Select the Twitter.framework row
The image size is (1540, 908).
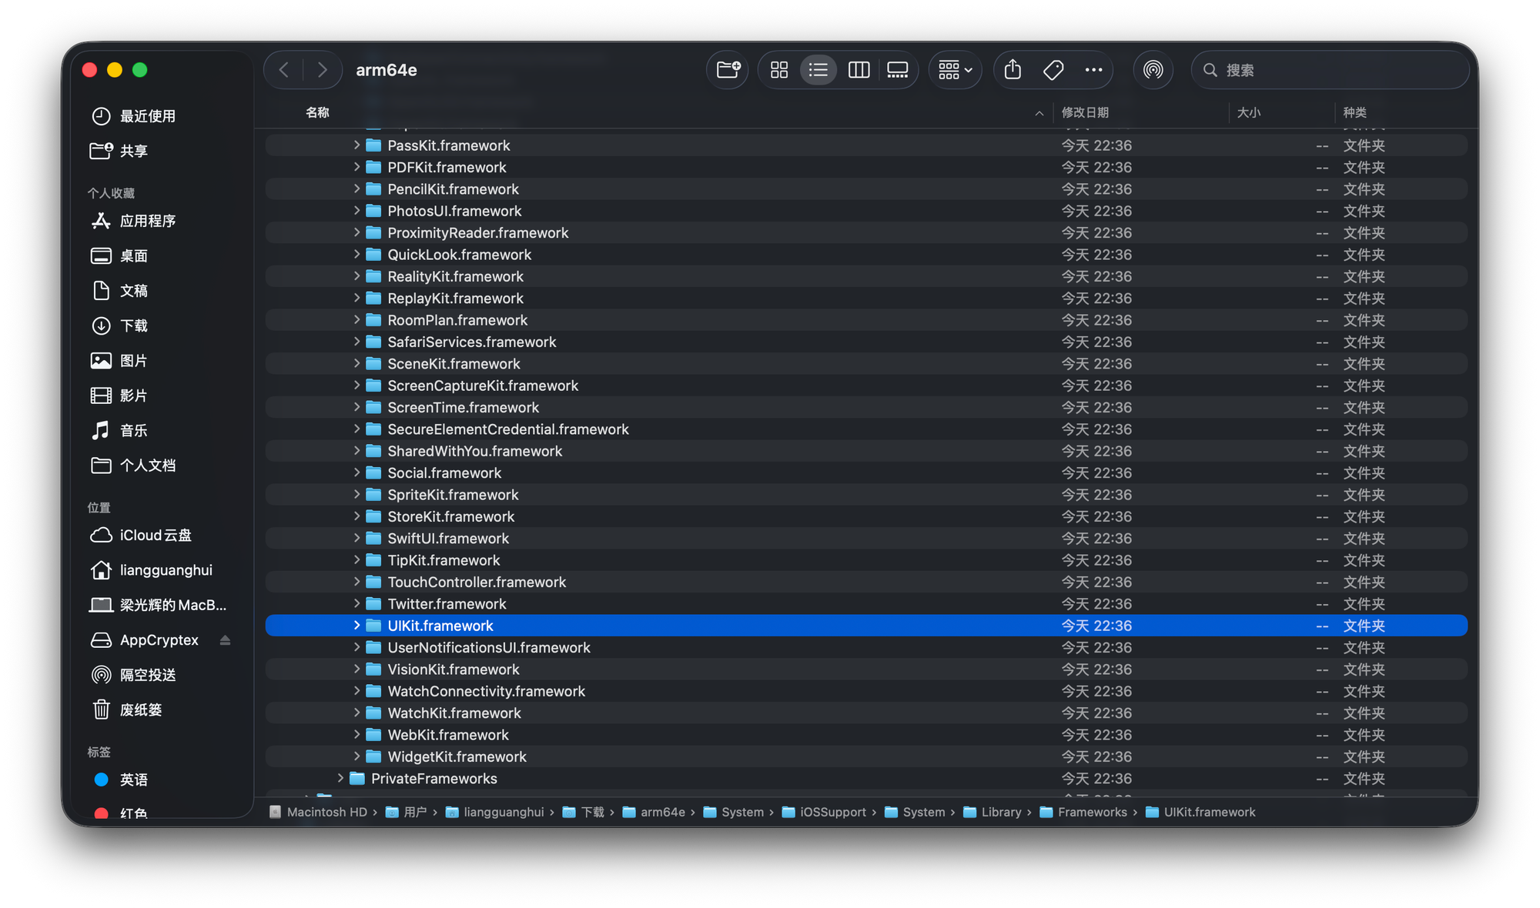click(866, 604)
